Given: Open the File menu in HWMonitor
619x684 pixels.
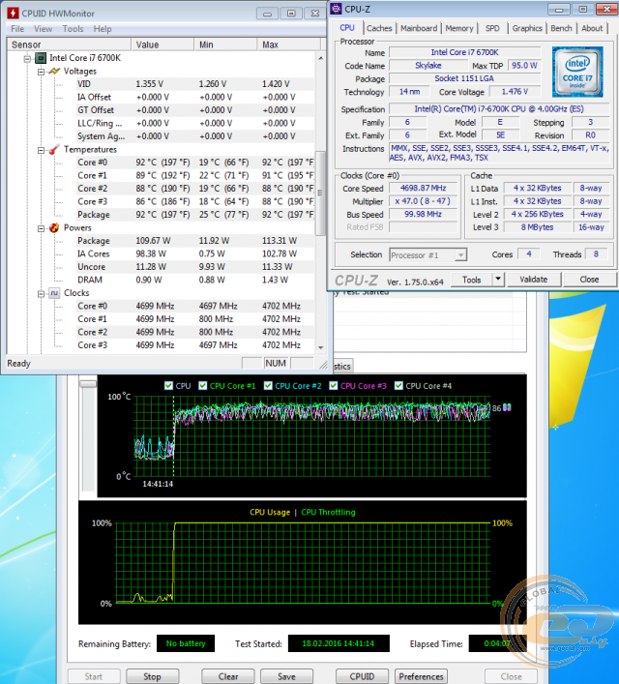Looking at the screenshot, I should 17,29.
